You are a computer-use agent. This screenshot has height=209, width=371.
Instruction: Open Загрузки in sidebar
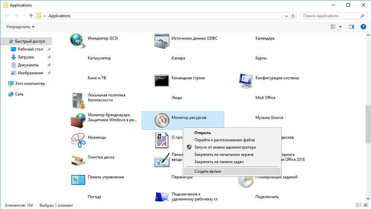(x=25, y=57)
